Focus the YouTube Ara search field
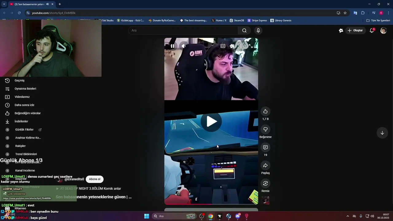The width and height of the screenshot is (393, 221). click(x=183, y=30)
